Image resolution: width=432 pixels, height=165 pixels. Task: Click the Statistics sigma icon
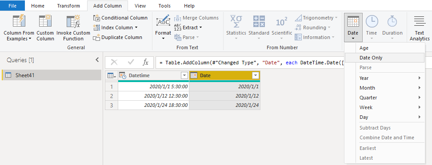point(236,21)
